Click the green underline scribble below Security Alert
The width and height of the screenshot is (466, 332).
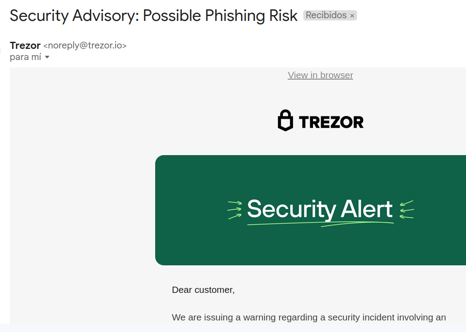coord(320,224)
